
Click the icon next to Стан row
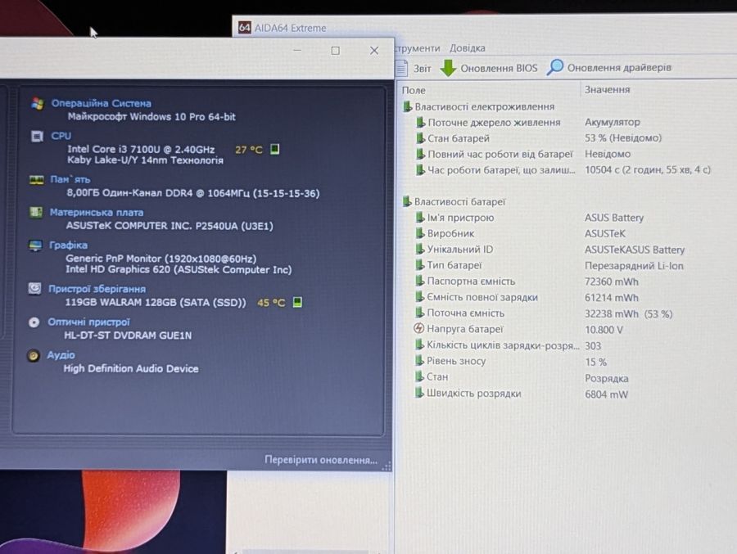tap(419, 377)
